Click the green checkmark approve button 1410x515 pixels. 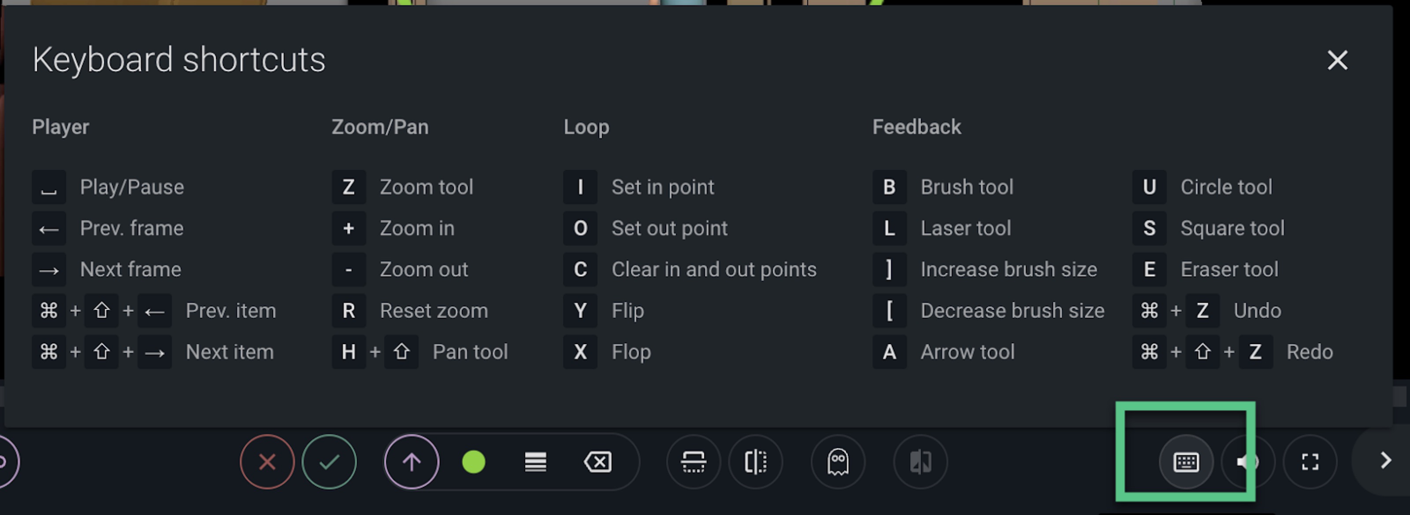pos(329,462)
